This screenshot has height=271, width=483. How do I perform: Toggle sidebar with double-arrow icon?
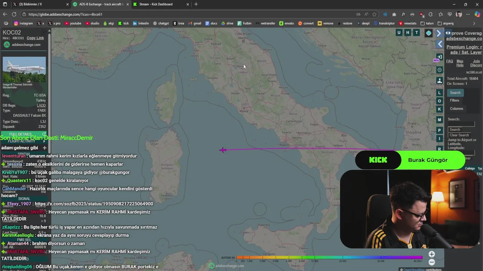448,33
